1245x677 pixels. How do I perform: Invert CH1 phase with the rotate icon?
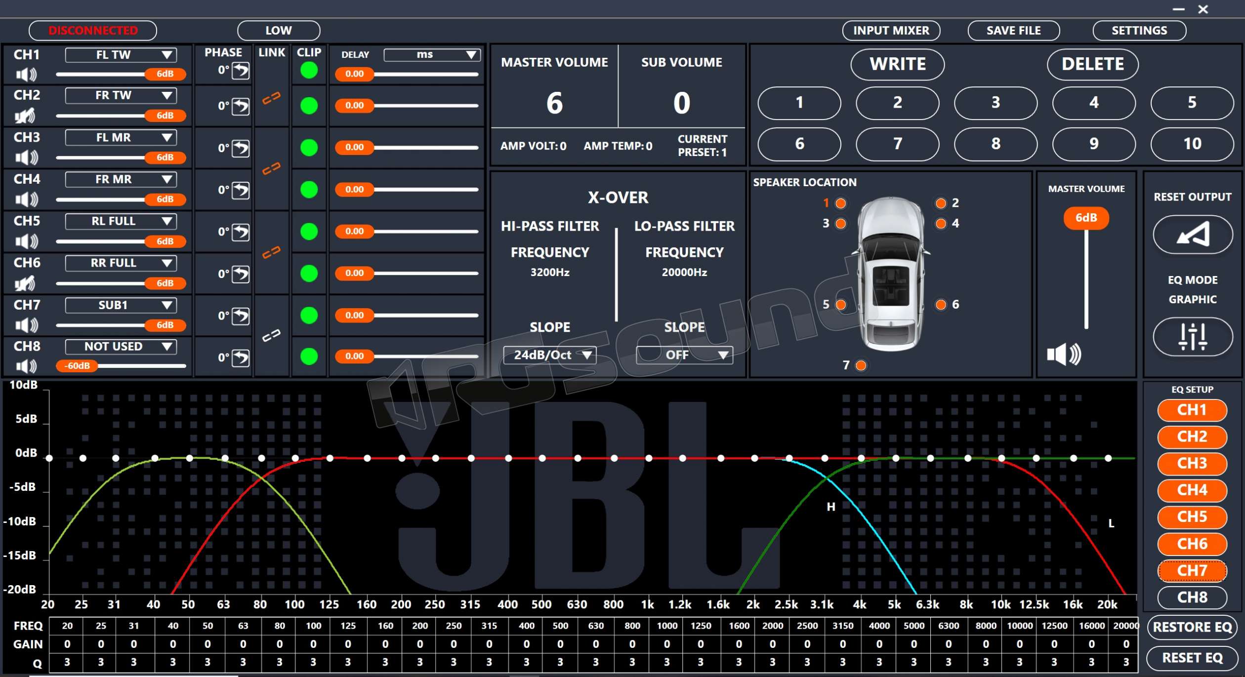point(241,71)
